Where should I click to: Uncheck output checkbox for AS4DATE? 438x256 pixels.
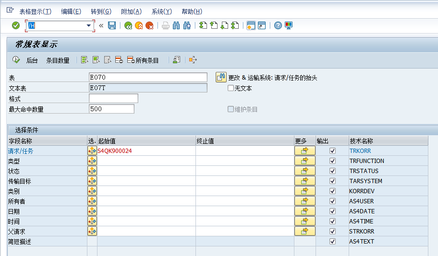point(332,211)
